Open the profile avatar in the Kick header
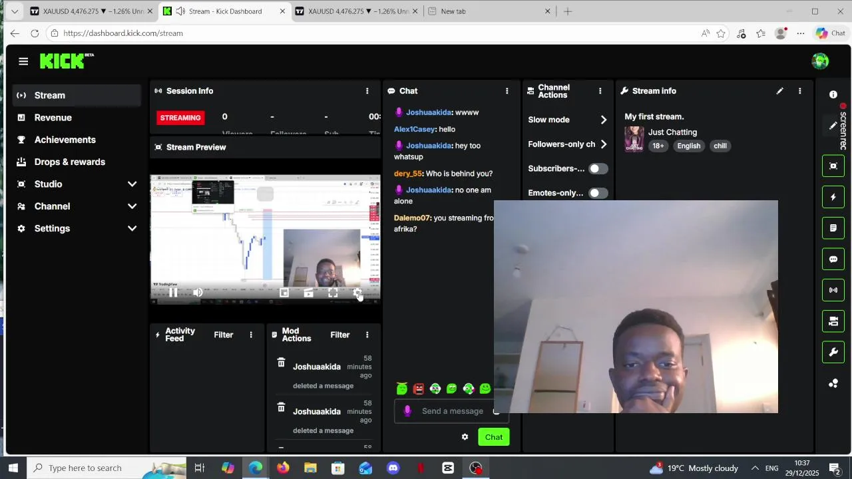Image resolution: width=852 pixels, height=479 pixels. point(820,61)
